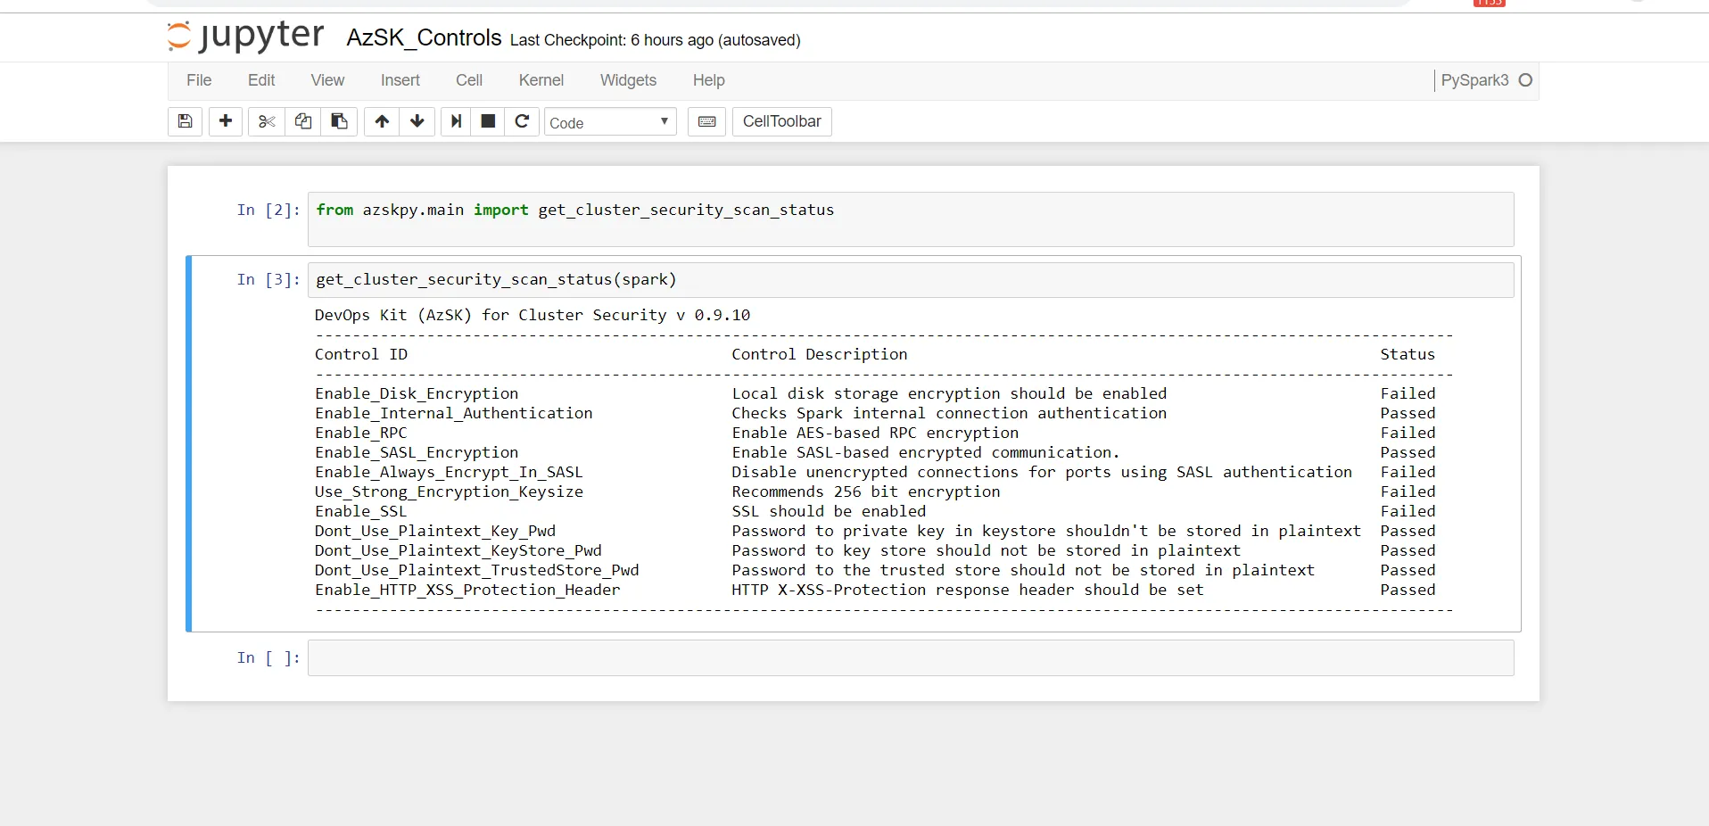The width and height of the screenshot is (1709, 826).
Task: Click the CellToolbar button
Action: click(782, 121)
